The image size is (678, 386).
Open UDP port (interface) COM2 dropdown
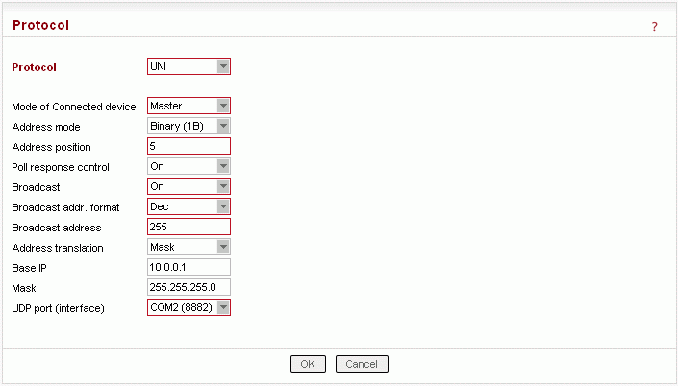point(188,307)
